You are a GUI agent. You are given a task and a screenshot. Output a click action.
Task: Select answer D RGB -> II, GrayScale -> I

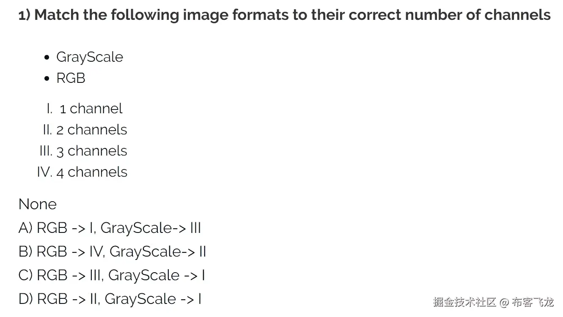pyautogui.click(x=110, y=299)
